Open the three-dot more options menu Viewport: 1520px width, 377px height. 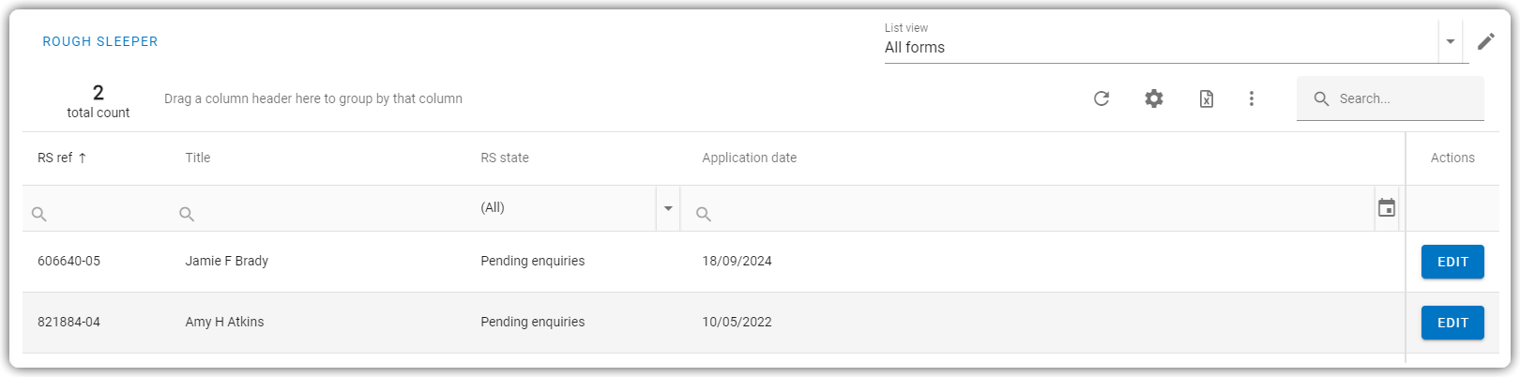[x=1252, y=98]
